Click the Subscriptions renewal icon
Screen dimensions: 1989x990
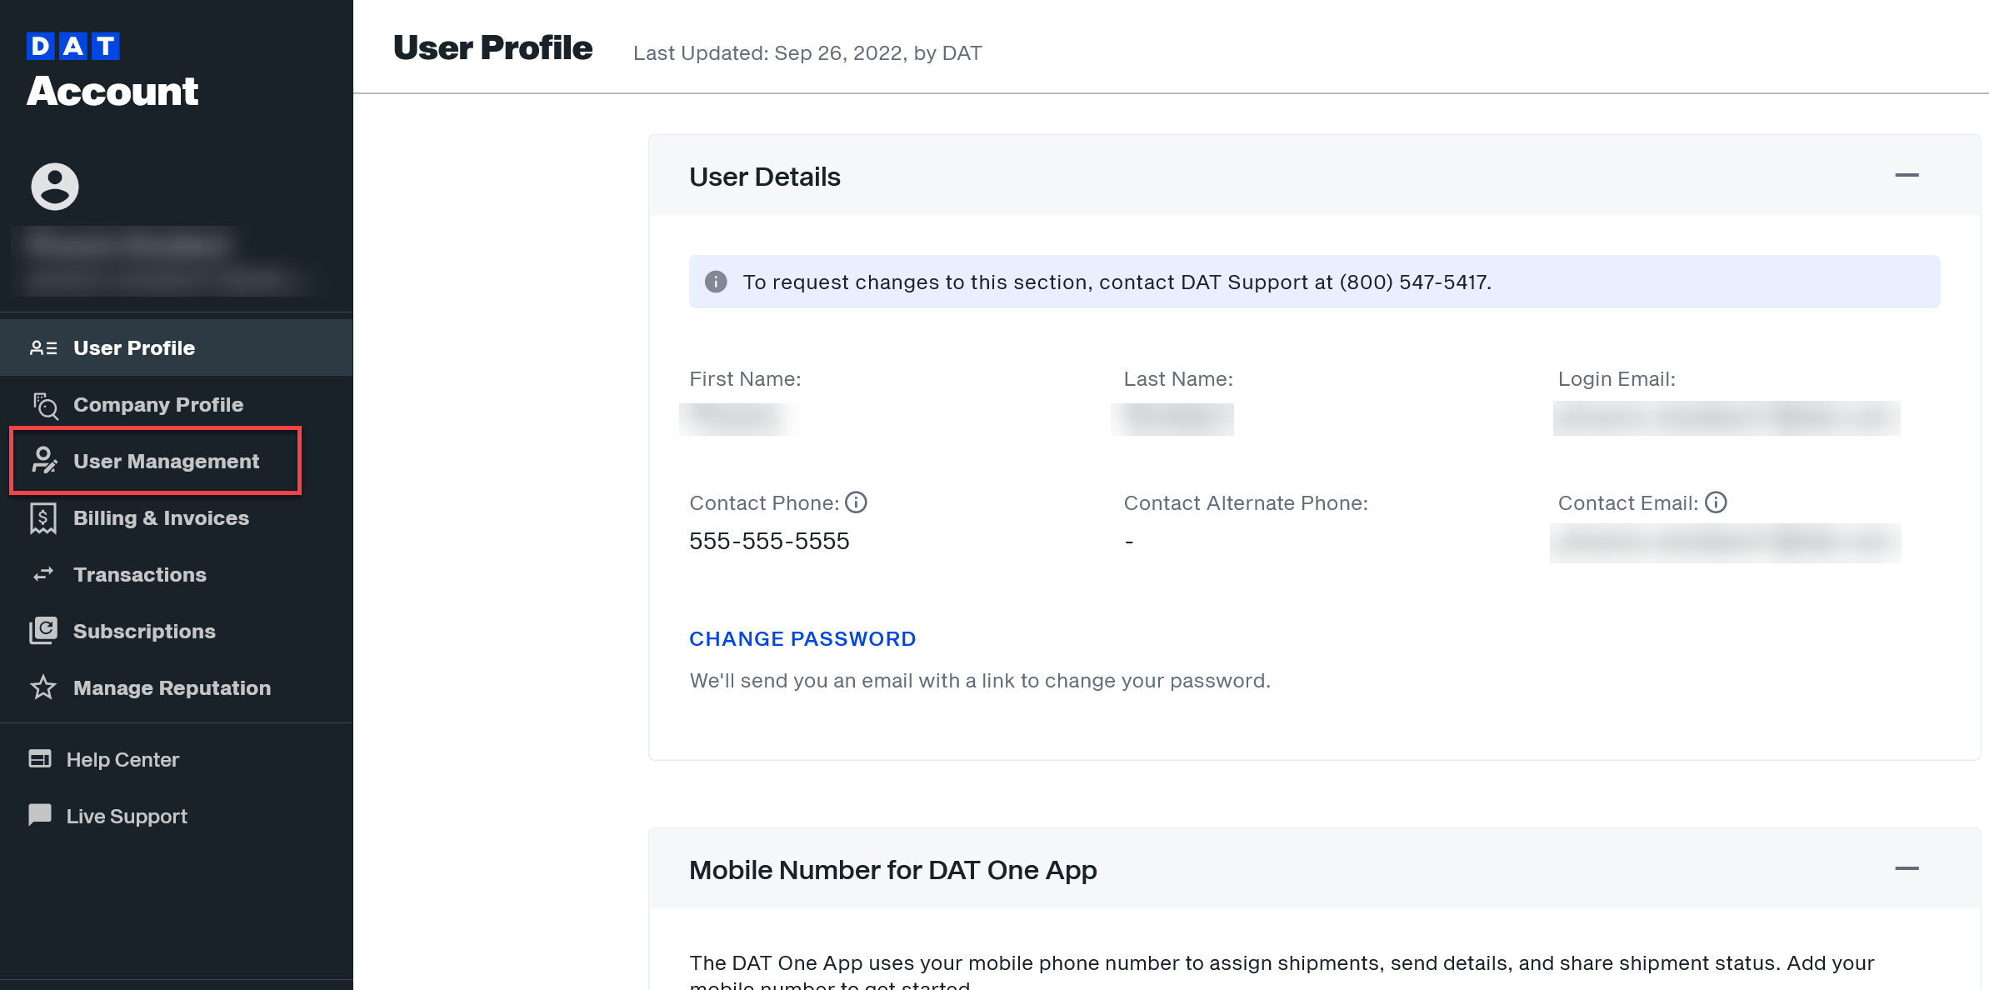click(42, 630)
